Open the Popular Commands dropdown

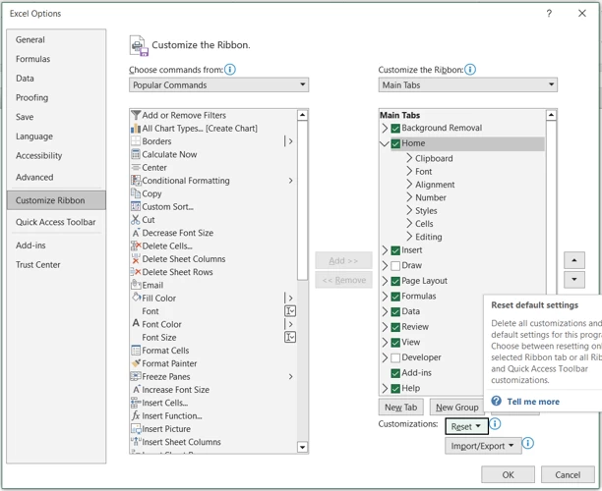[218, 84]
